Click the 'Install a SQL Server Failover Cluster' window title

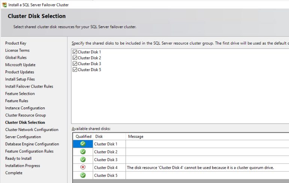click(x=38, y=5)
